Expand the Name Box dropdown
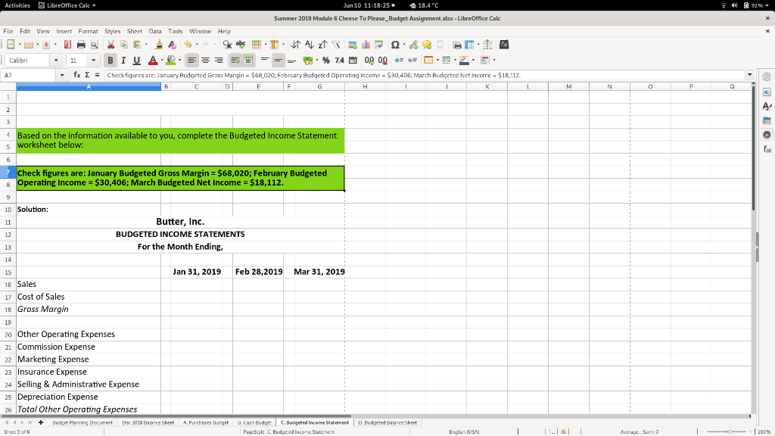Viewport: 775px width, 436px height. (62, 75)
